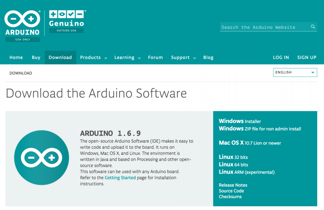Download Linux ARM (experimental) version

tap(247, 172)
